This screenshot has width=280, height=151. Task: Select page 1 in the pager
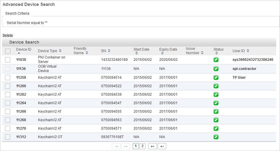136,146
